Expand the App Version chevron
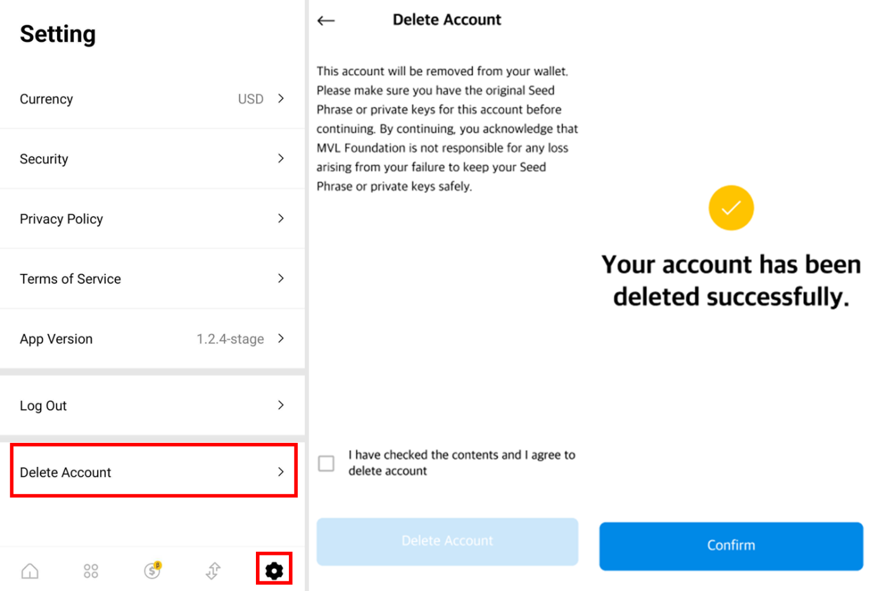The image size is (878, 591). click(281, 339)
